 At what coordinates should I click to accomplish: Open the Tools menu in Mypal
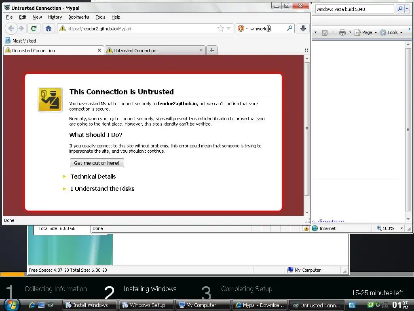pyautogui.click(x=100, y=17)
